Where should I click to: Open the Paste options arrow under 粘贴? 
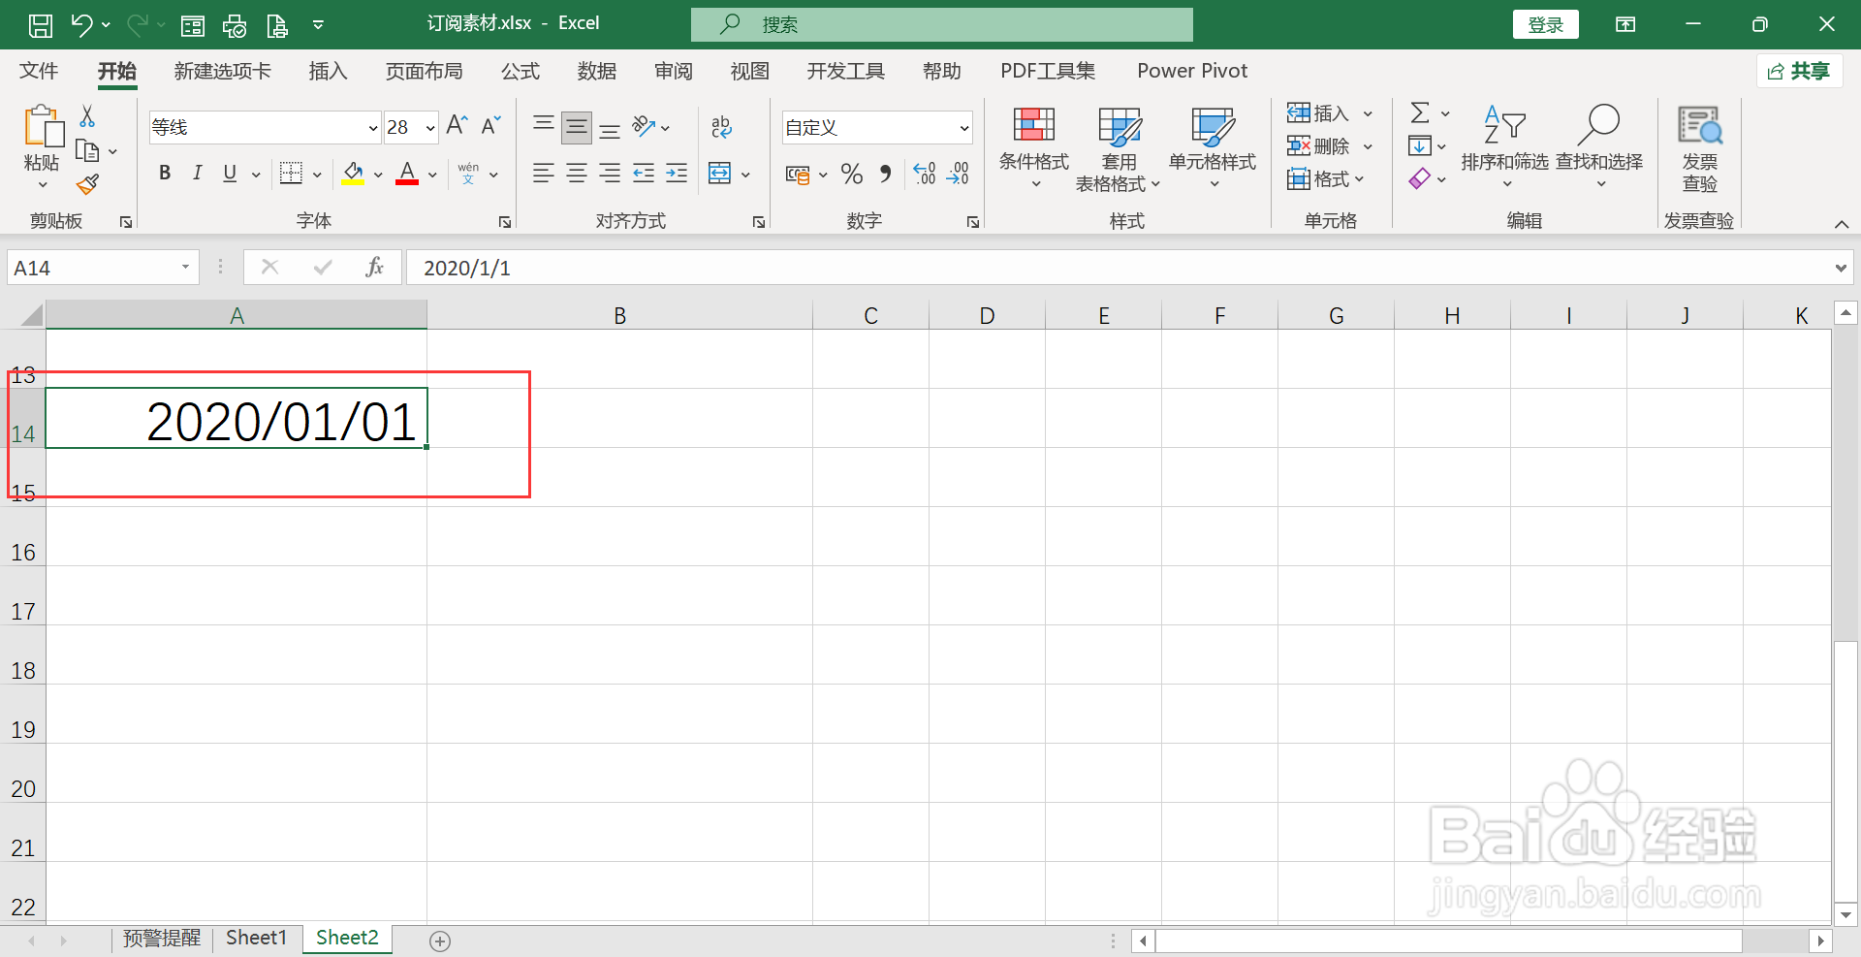[x=43, y=184]
